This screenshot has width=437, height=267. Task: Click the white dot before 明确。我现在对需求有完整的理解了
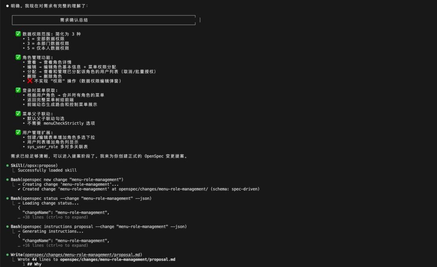tap(8, 6)
